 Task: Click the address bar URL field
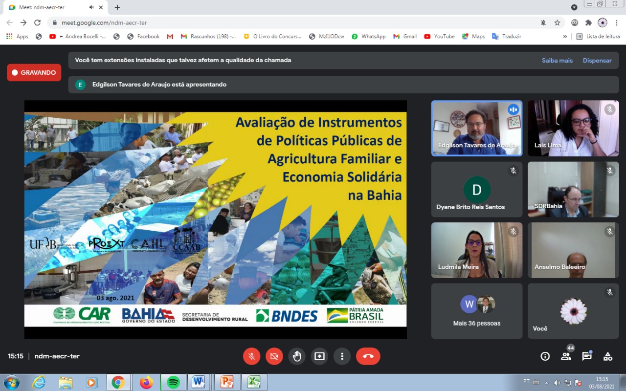[293, 22]
